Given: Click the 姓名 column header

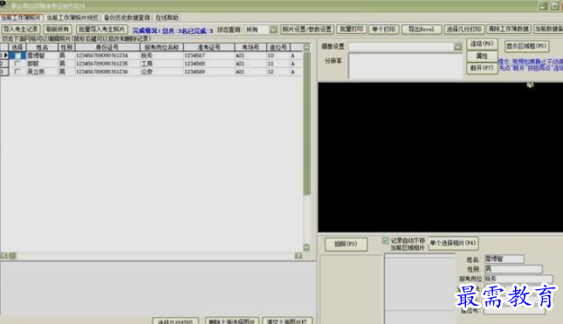Looking at the screenshot, I should point(42,47).
